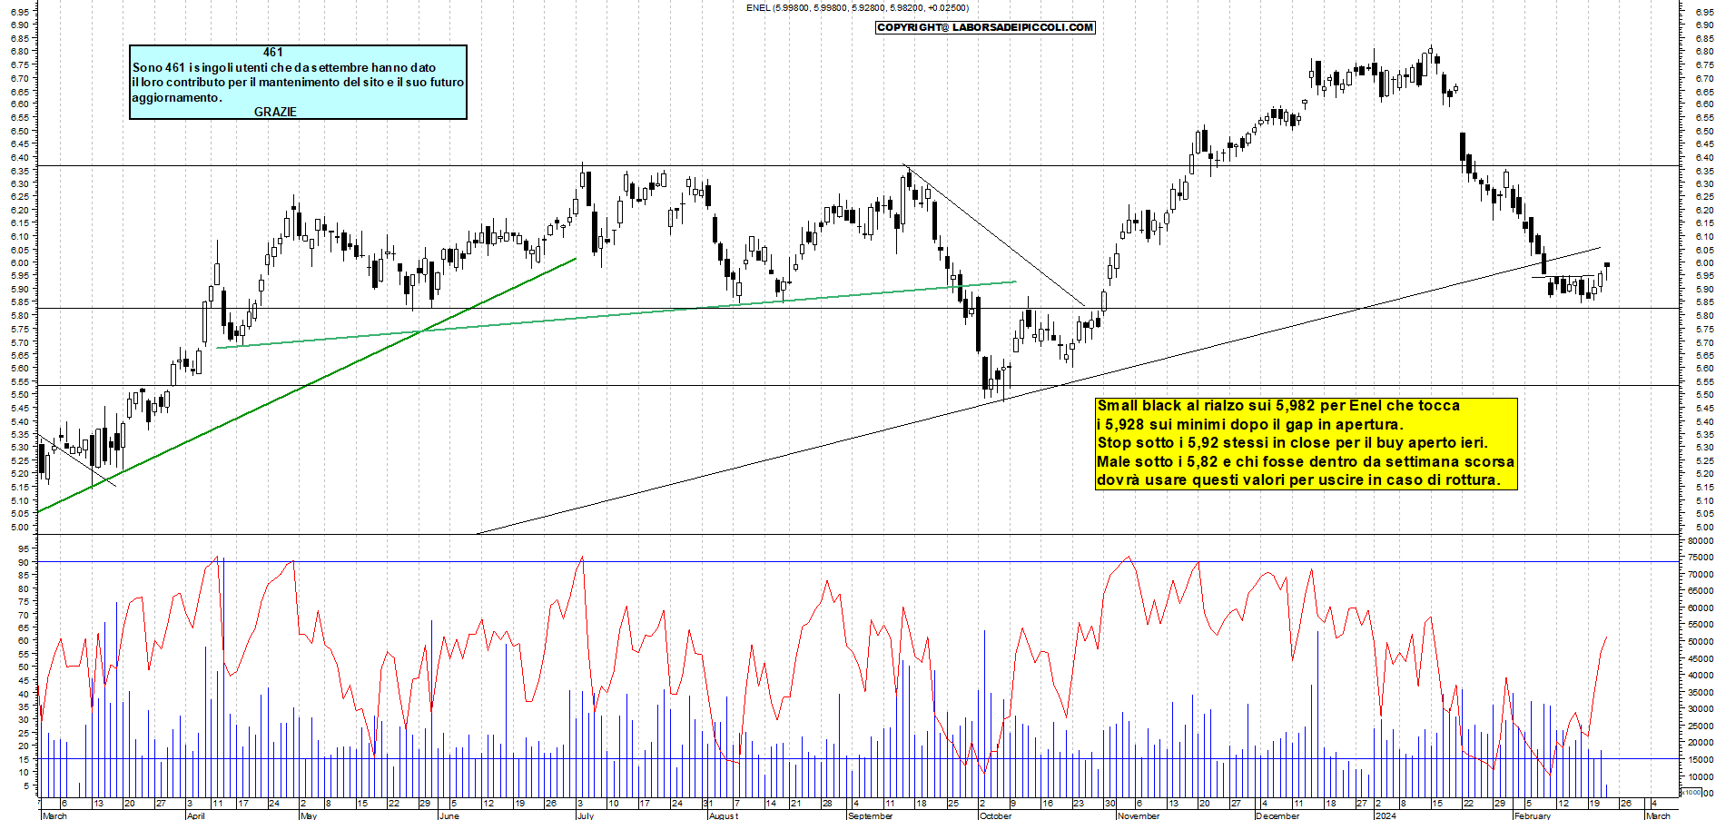Select the line 'i 5,928 sui minimi dopo il gap'

coord(1250,424)
